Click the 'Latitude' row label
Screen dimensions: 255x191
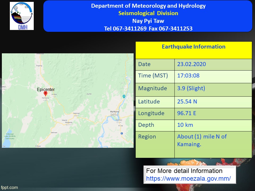click(x=149, y=102)
